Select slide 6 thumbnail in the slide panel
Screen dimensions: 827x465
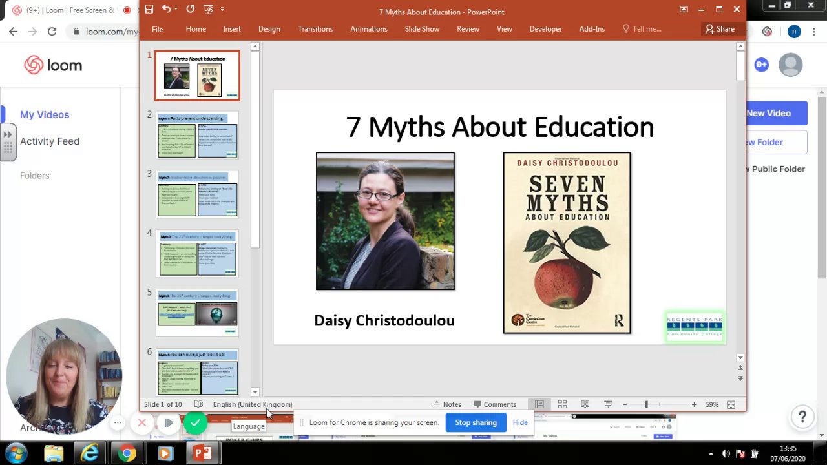[197, 372]
